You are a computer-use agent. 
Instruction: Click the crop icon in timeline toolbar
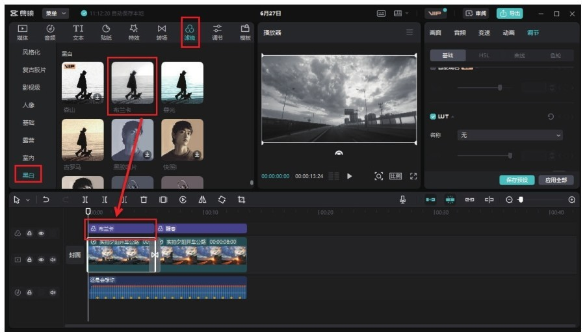241,200
